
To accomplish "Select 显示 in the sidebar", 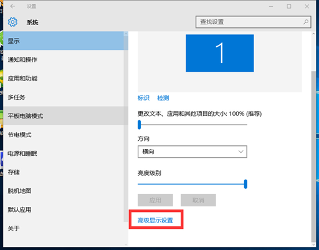I will [x=64, y=41].
